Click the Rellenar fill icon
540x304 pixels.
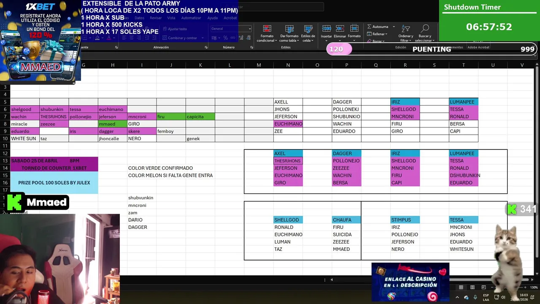[369, 34]
